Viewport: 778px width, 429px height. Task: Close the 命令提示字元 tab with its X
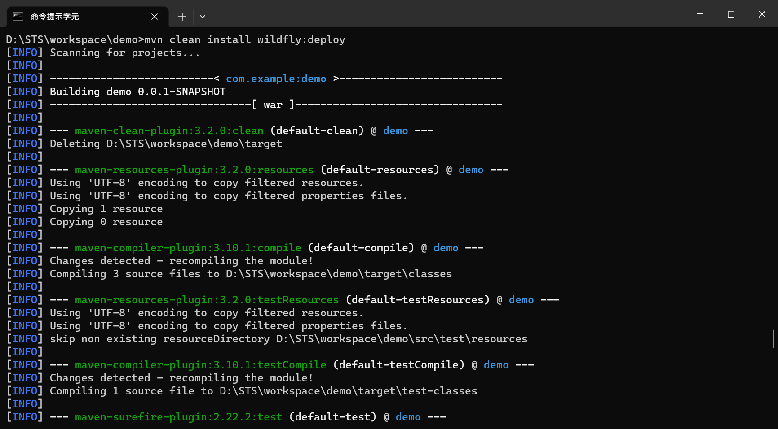[155, 16]
